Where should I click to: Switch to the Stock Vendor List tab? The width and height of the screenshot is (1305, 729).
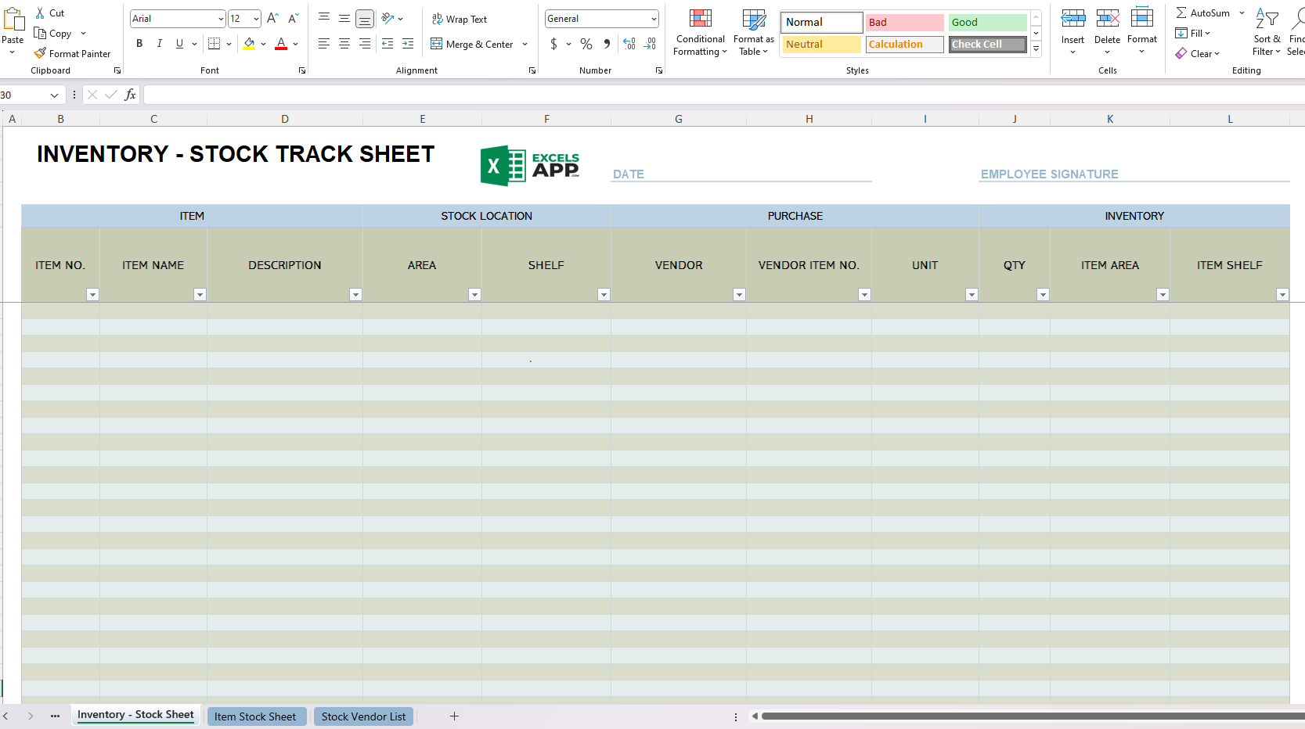(x=363, y=716)
